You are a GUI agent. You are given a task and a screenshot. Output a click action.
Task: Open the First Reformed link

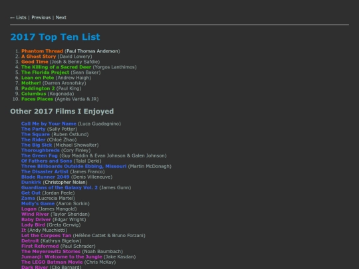point(40,246)
